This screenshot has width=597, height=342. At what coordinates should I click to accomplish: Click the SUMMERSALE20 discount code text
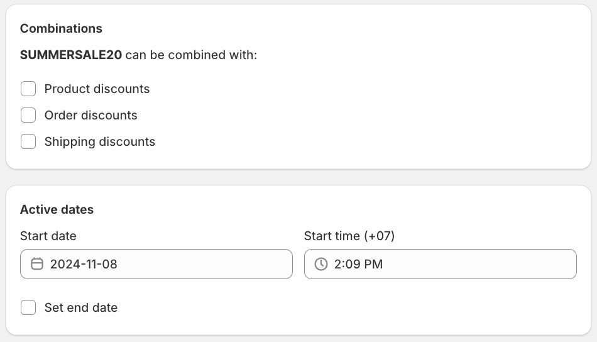point(71,55)
